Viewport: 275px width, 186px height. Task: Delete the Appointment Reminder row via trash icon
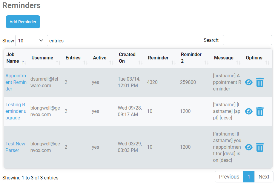tap(260, 82)
